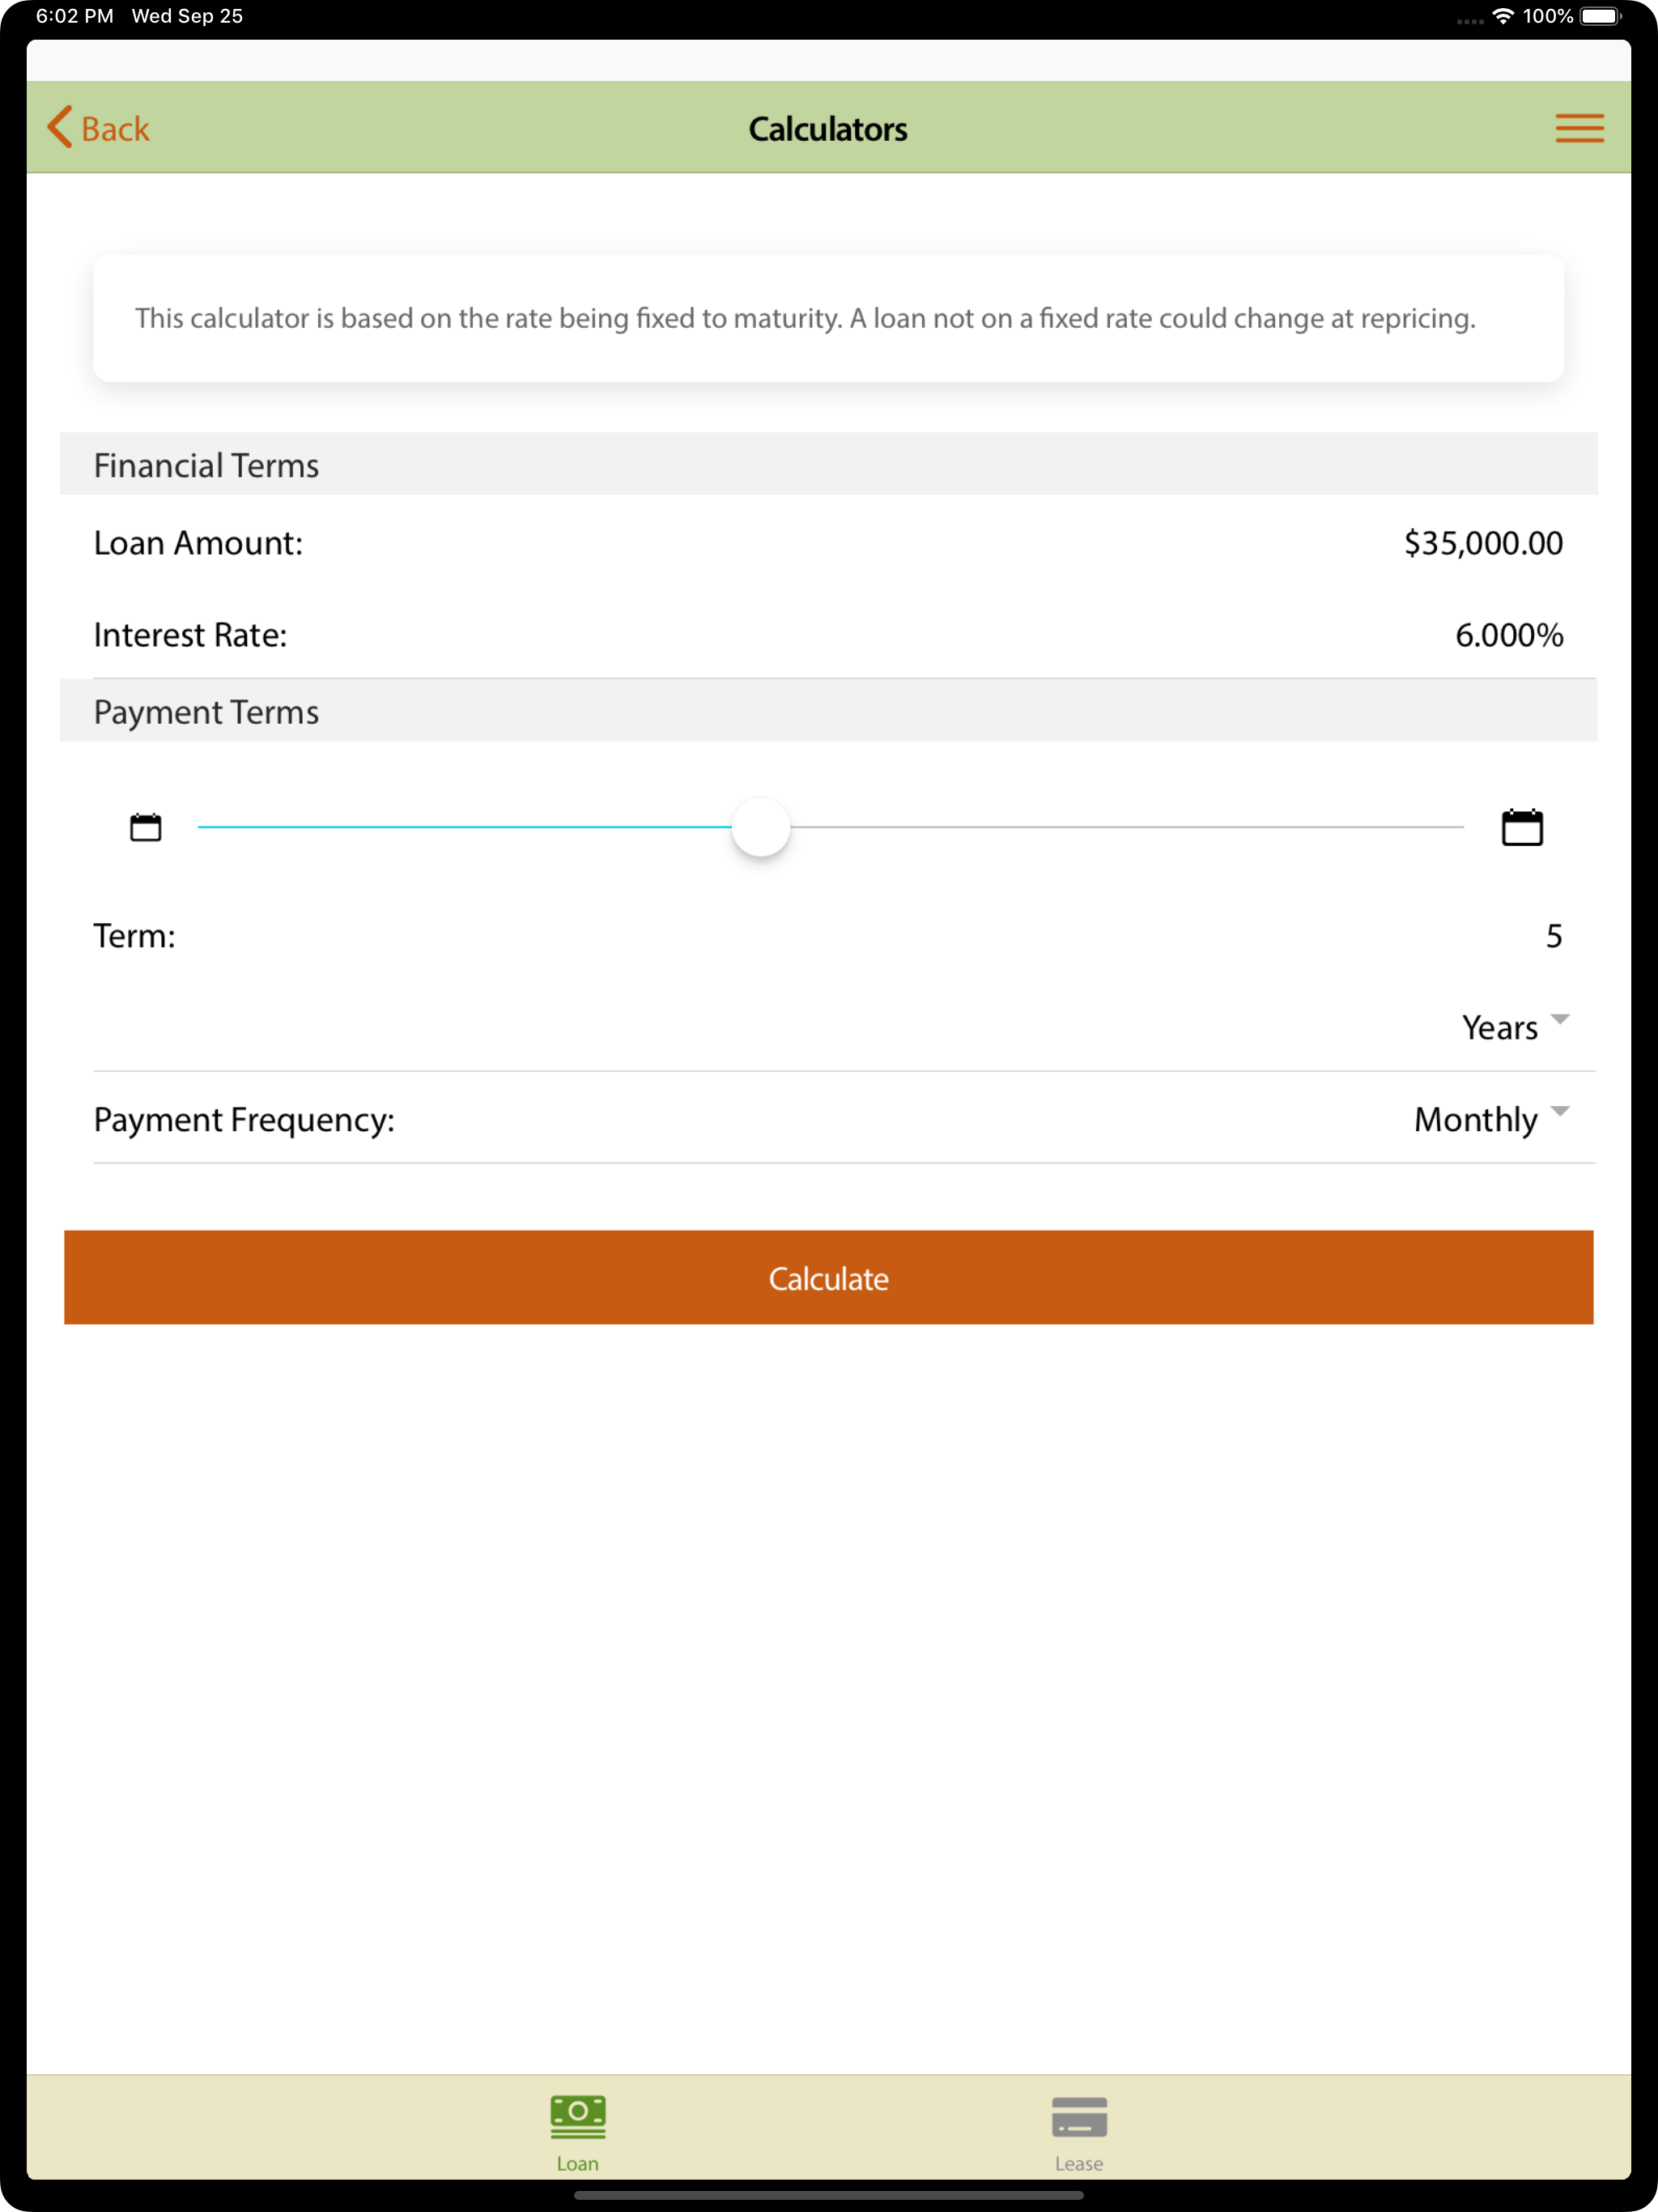The width and height of the screenshot is (1658, 2212).
Task: Click the small calendar icon left of slider
Action: (146, 827)
